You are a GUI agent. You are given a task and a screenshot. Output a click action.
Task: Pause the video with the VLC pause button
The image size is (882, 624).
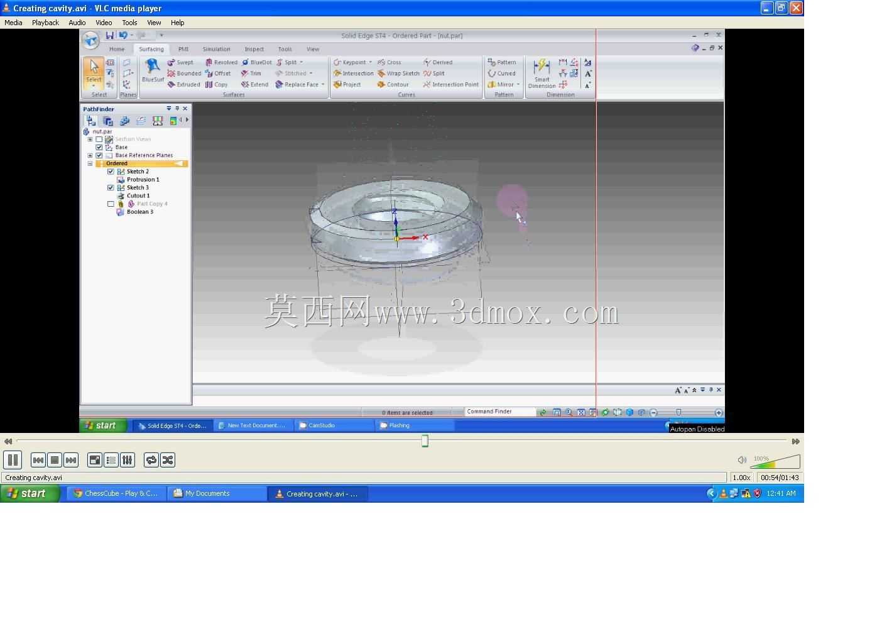pyautogui.click(x=13, y=460)
